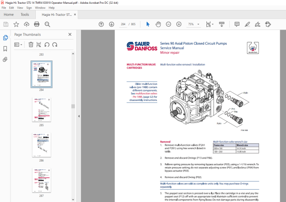Select page 286 thumbnail
This screenshot has height=202, width=286.
pos(41,145)
